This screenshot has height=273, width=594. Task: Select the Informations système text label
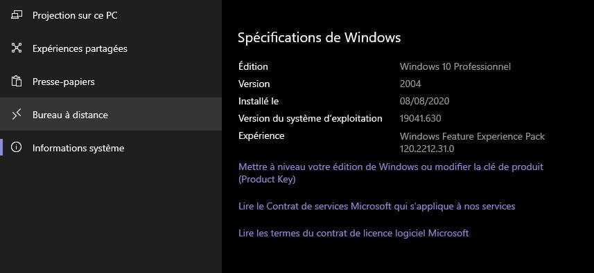click(78, 148)
